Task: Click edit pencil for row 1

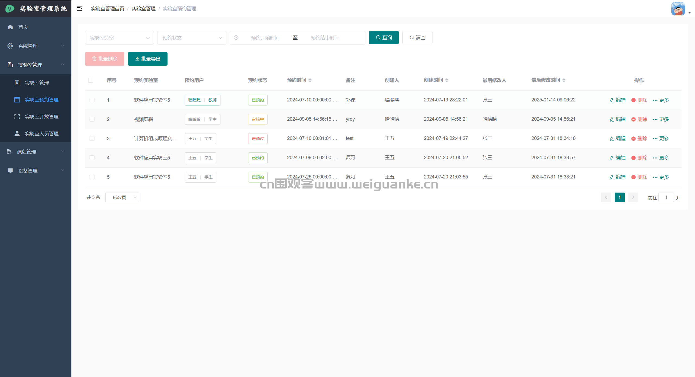Action: pos(612,100)
